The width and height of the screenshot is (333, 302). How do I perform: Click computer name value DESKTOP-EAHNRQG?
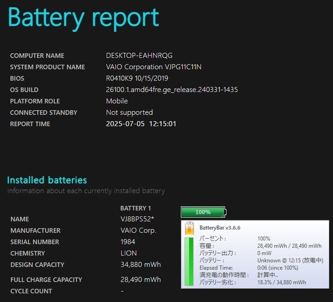pyautogui.click(x=139, y=56)
